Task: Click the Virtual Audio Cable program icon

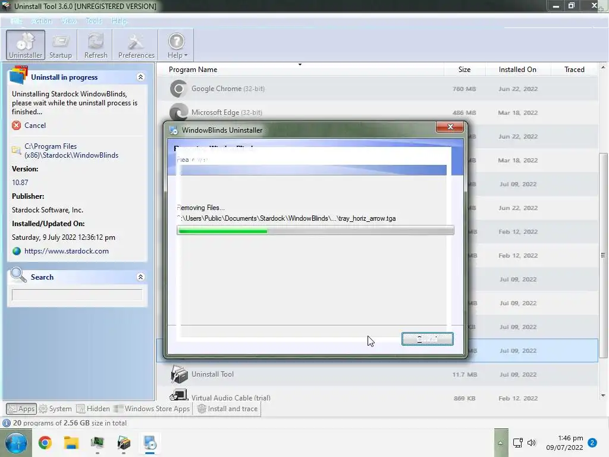Action: 178,395
